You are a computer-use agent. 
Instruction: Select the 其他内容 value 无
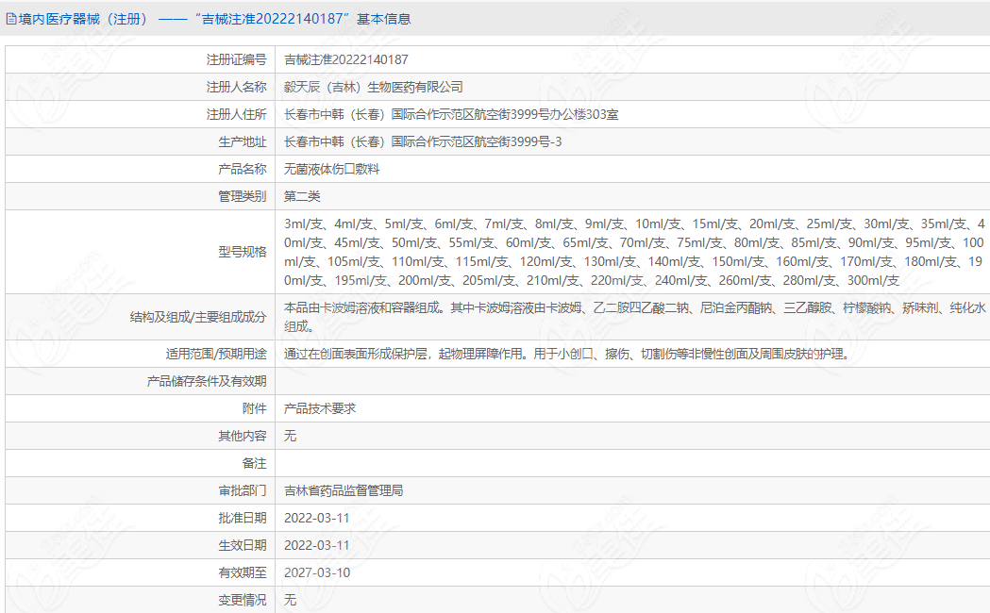tap(290, 436)
